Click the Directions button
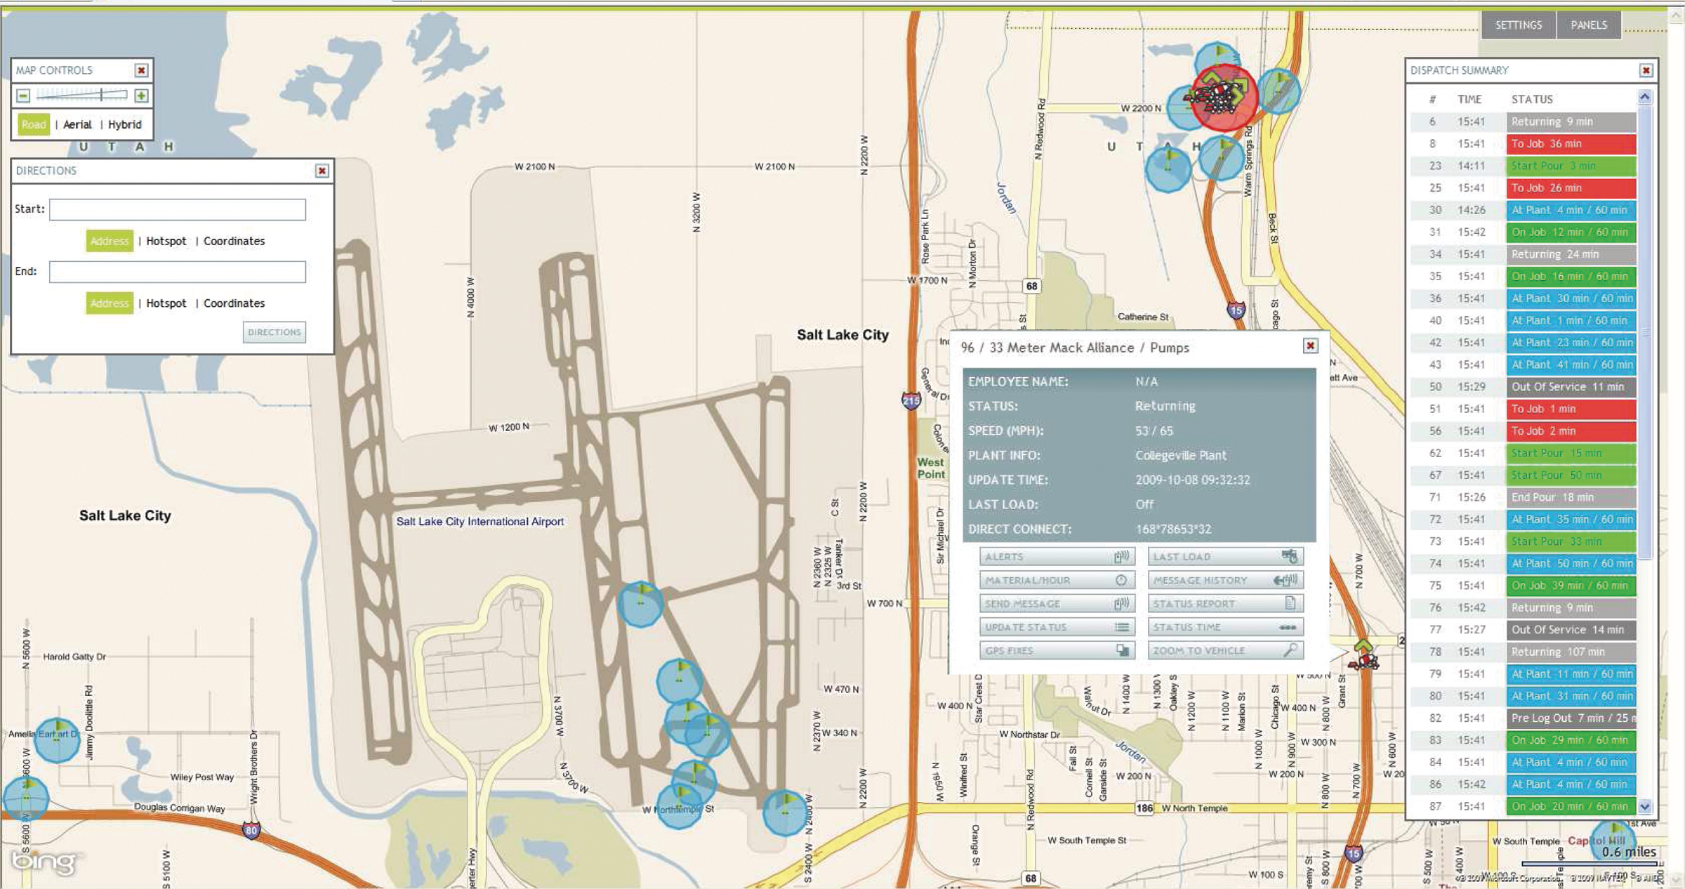 point(275,332)
